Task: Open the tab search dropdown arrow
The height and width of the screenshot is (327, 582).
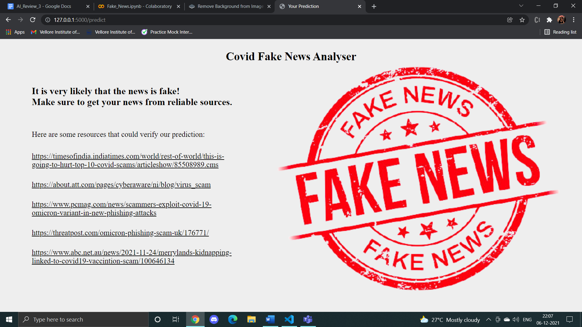Action: point(521,6)
